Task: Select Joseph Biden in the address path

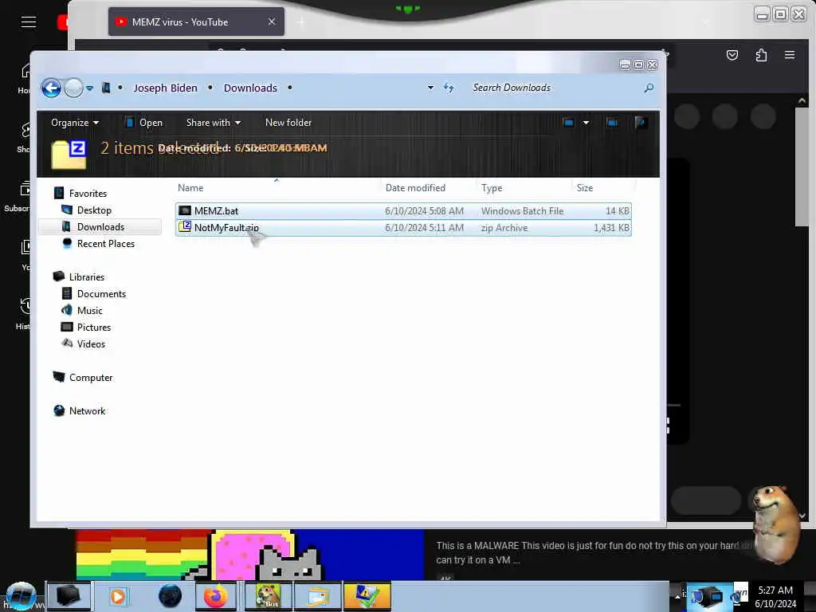Action: tap(165, 88)
